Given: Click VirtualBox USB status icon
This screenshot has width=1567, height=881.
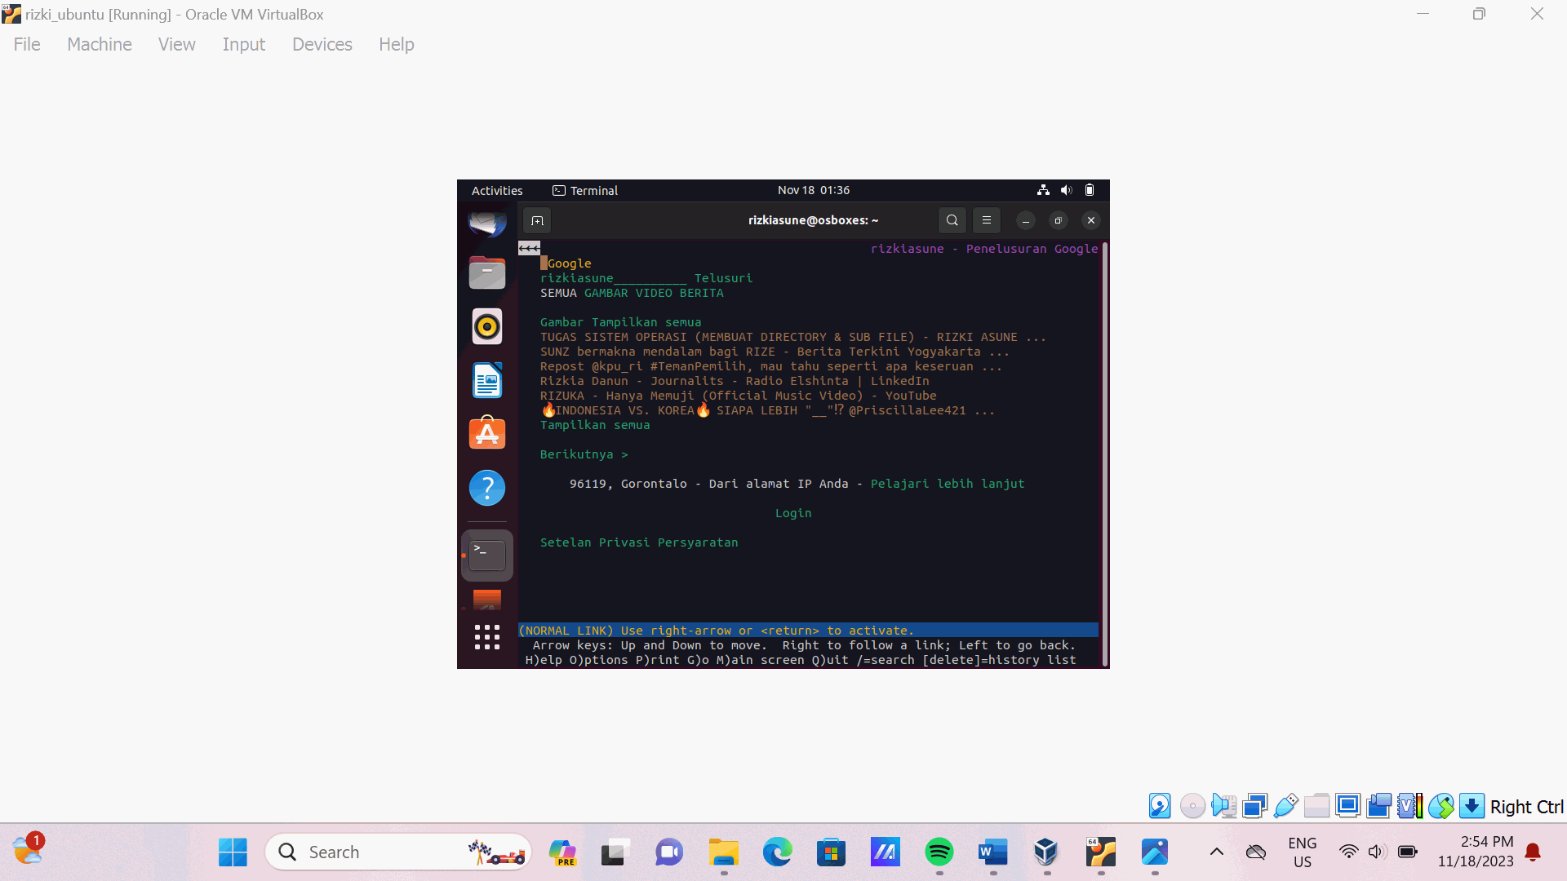Looking at the screenshot, I should tap(1285, 806).
